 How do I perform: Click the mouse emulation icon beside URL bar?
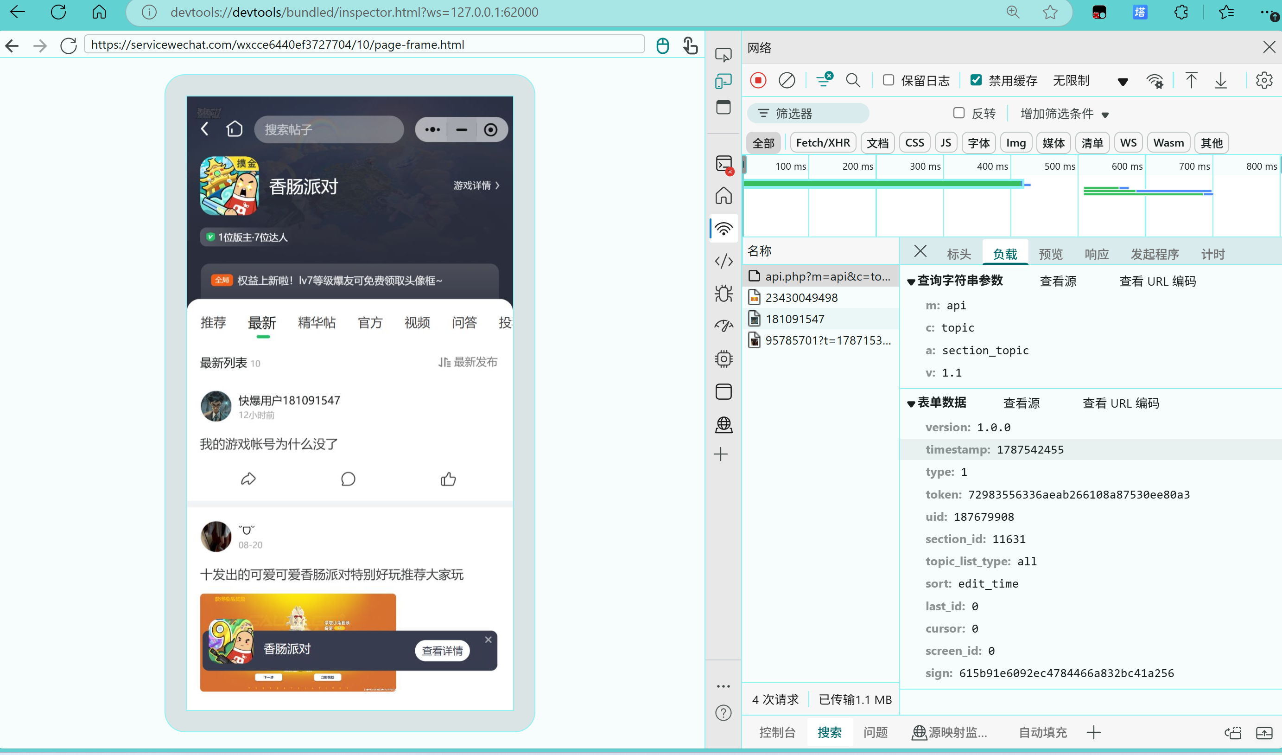(662, 45)
